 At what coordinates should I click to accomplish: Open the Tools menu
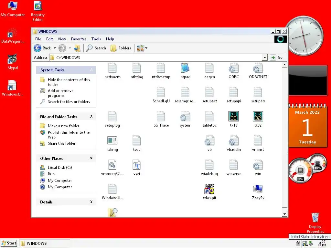[x=96, y=39]
